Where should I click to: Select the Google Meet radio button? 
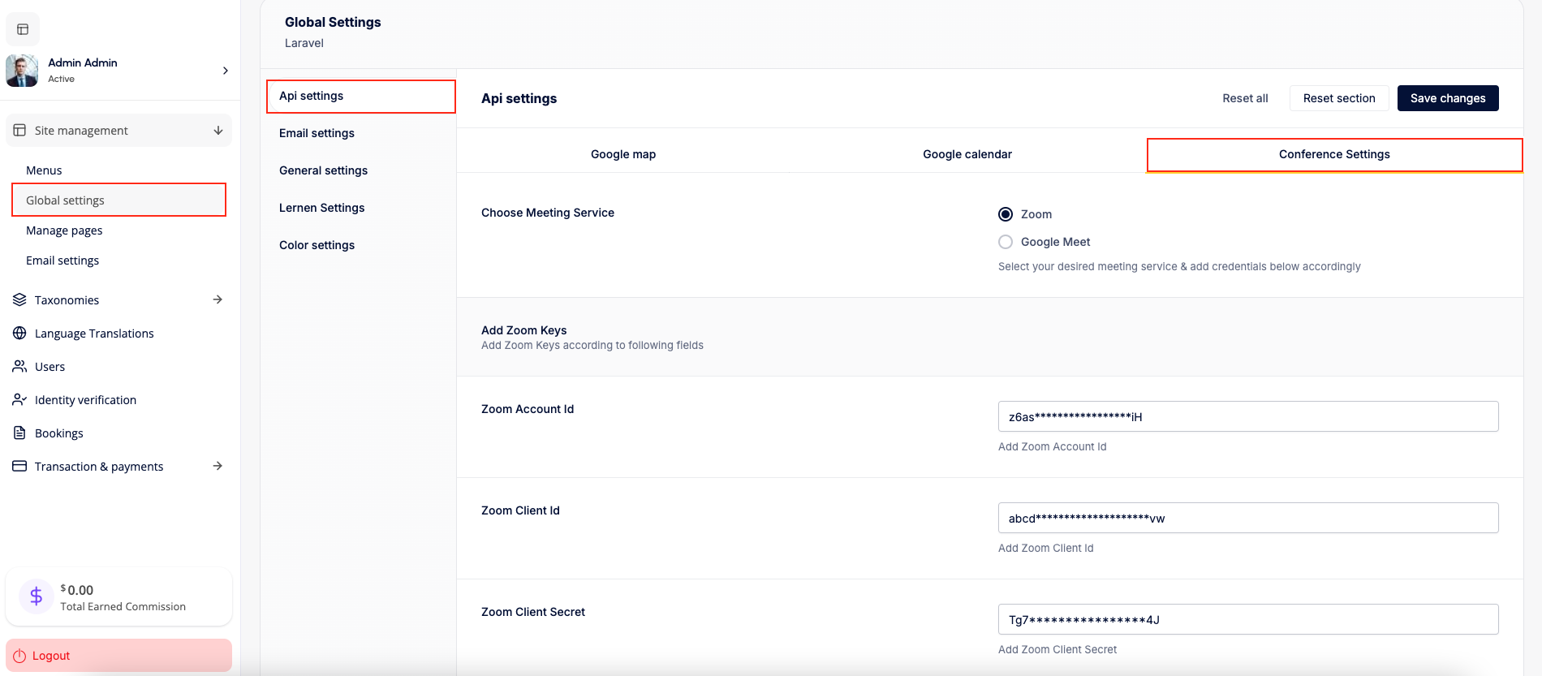[1006, 242]
